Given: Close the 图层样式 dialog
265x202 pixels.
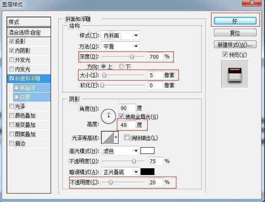Looking at the screenshot, I should coord(252,3).
